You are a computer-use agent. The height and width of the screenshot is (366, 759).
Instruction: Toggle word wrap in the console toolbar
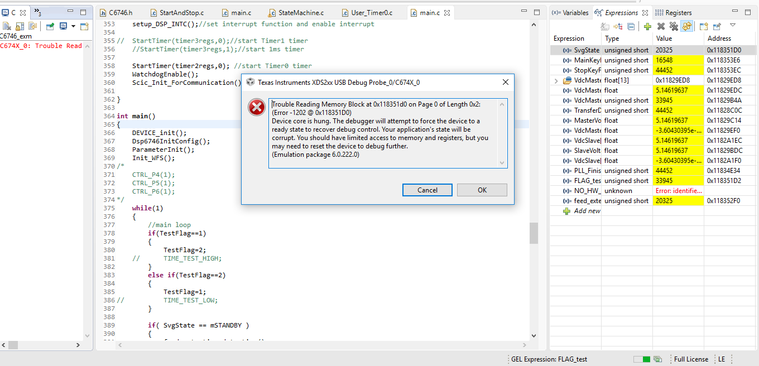point(32,26)
